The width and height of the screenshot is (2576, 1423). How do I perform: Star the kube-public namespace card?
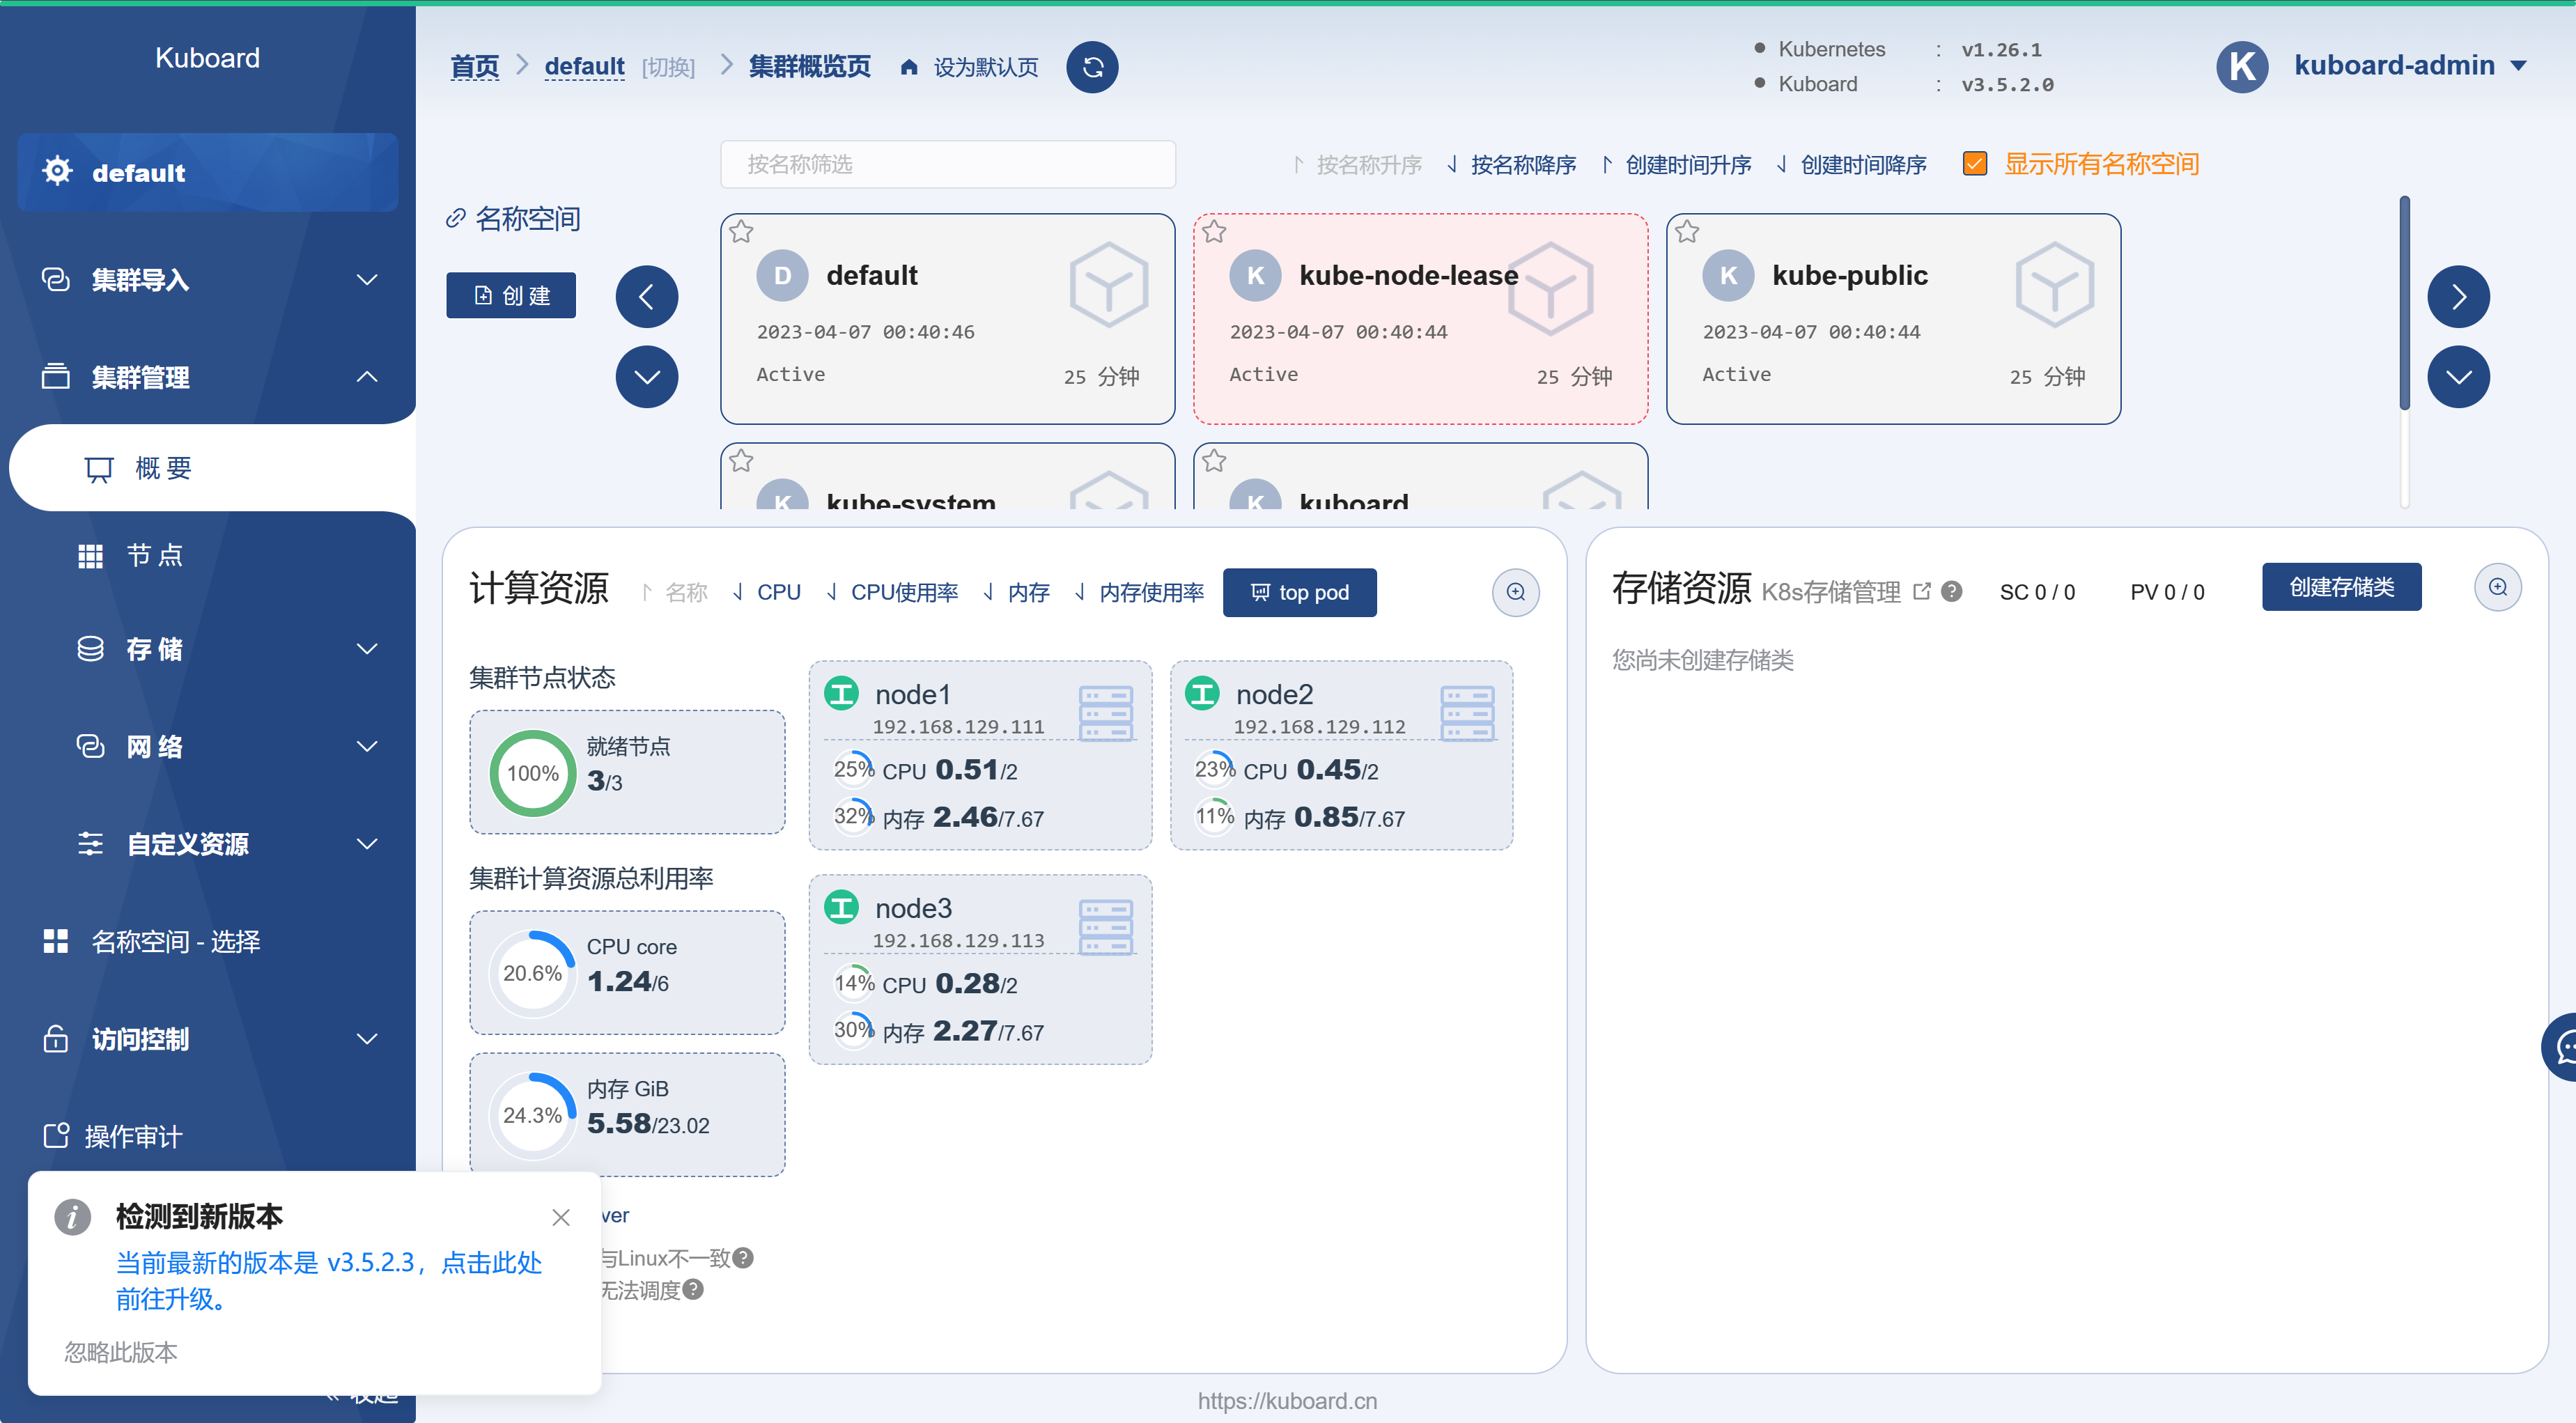pyautogui.click(x=1687, y=232)
